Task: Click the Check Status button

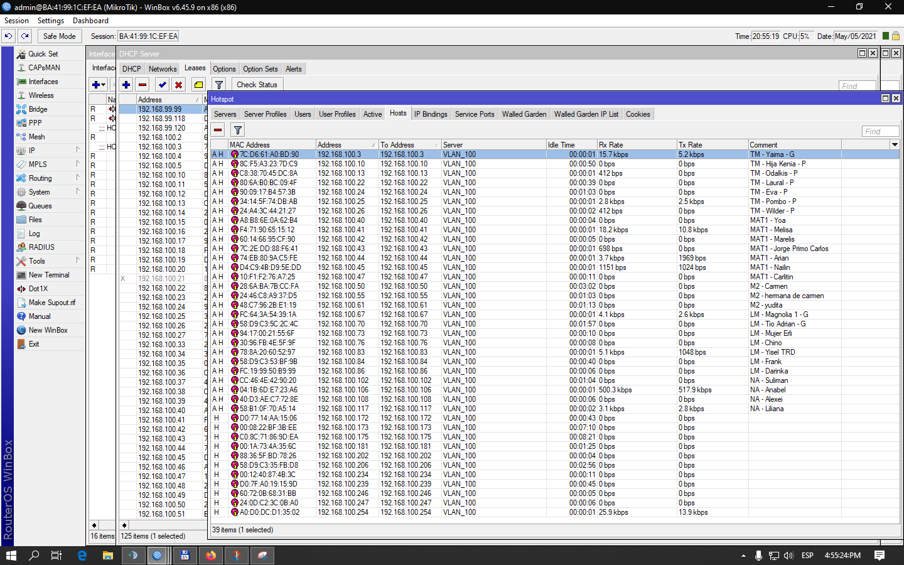Action: (x=257, y=85)
